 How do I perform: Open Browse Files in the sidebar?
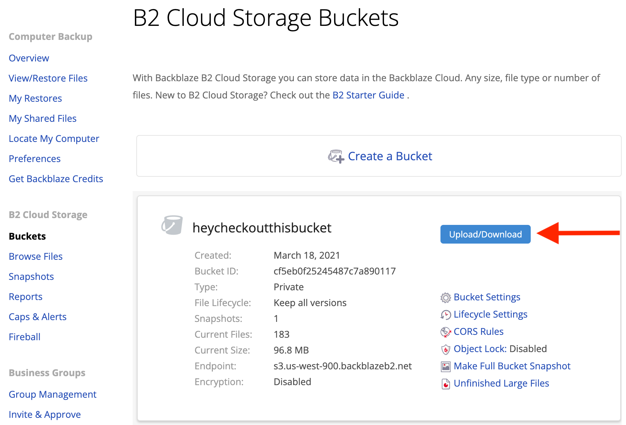(36, 257)
